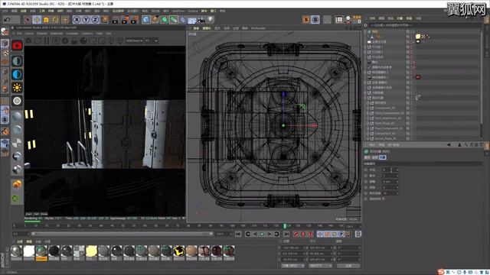Toggle the X axis lock
Image resolution: width=490 pixels, height=275 pixels.
click(x=77, y=20)
